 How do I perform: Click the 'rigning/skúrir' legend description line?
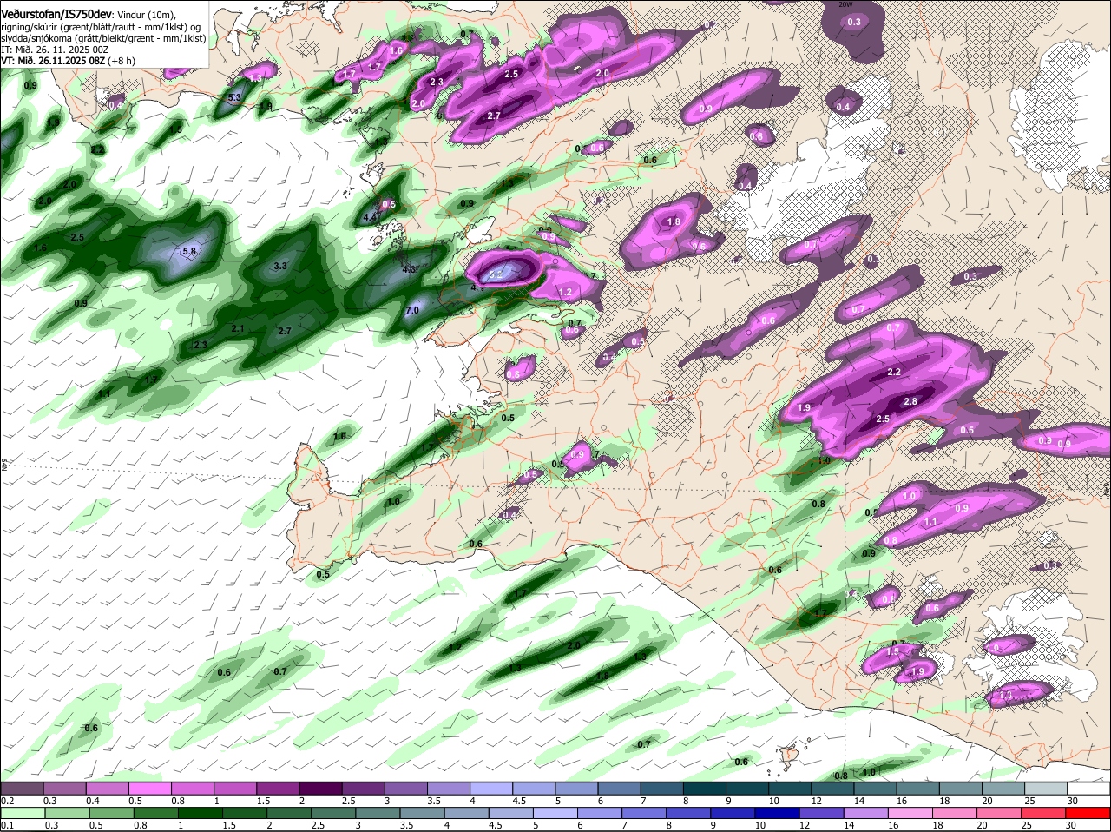[103, 27]
